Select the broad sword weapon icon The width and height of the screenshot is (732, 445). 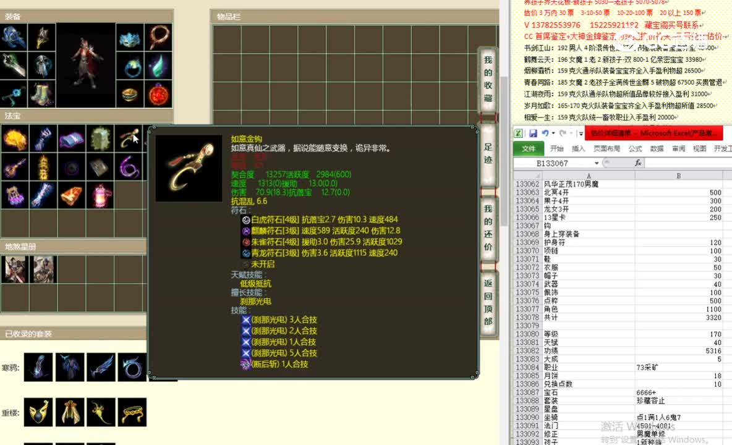tap(14, 66)
